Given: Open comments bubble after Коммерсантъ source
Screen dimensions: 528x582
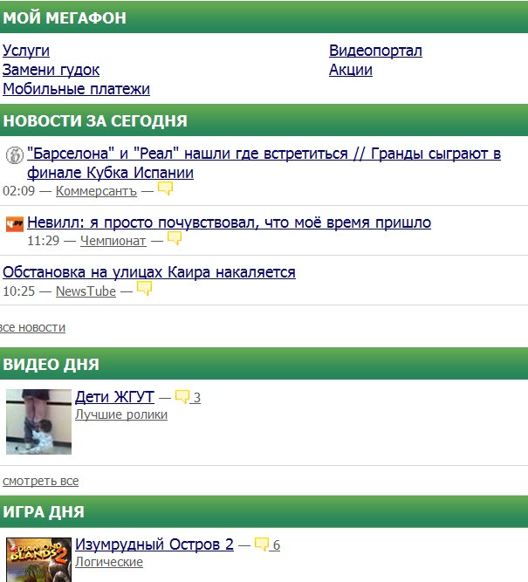Looking at the screenshot, I should point(165,188).
